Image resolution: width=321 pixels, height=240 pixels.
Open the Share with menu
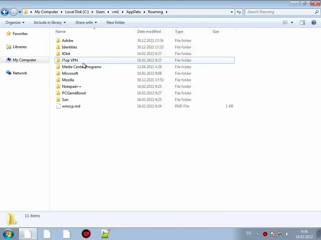[x=86, y=22]
